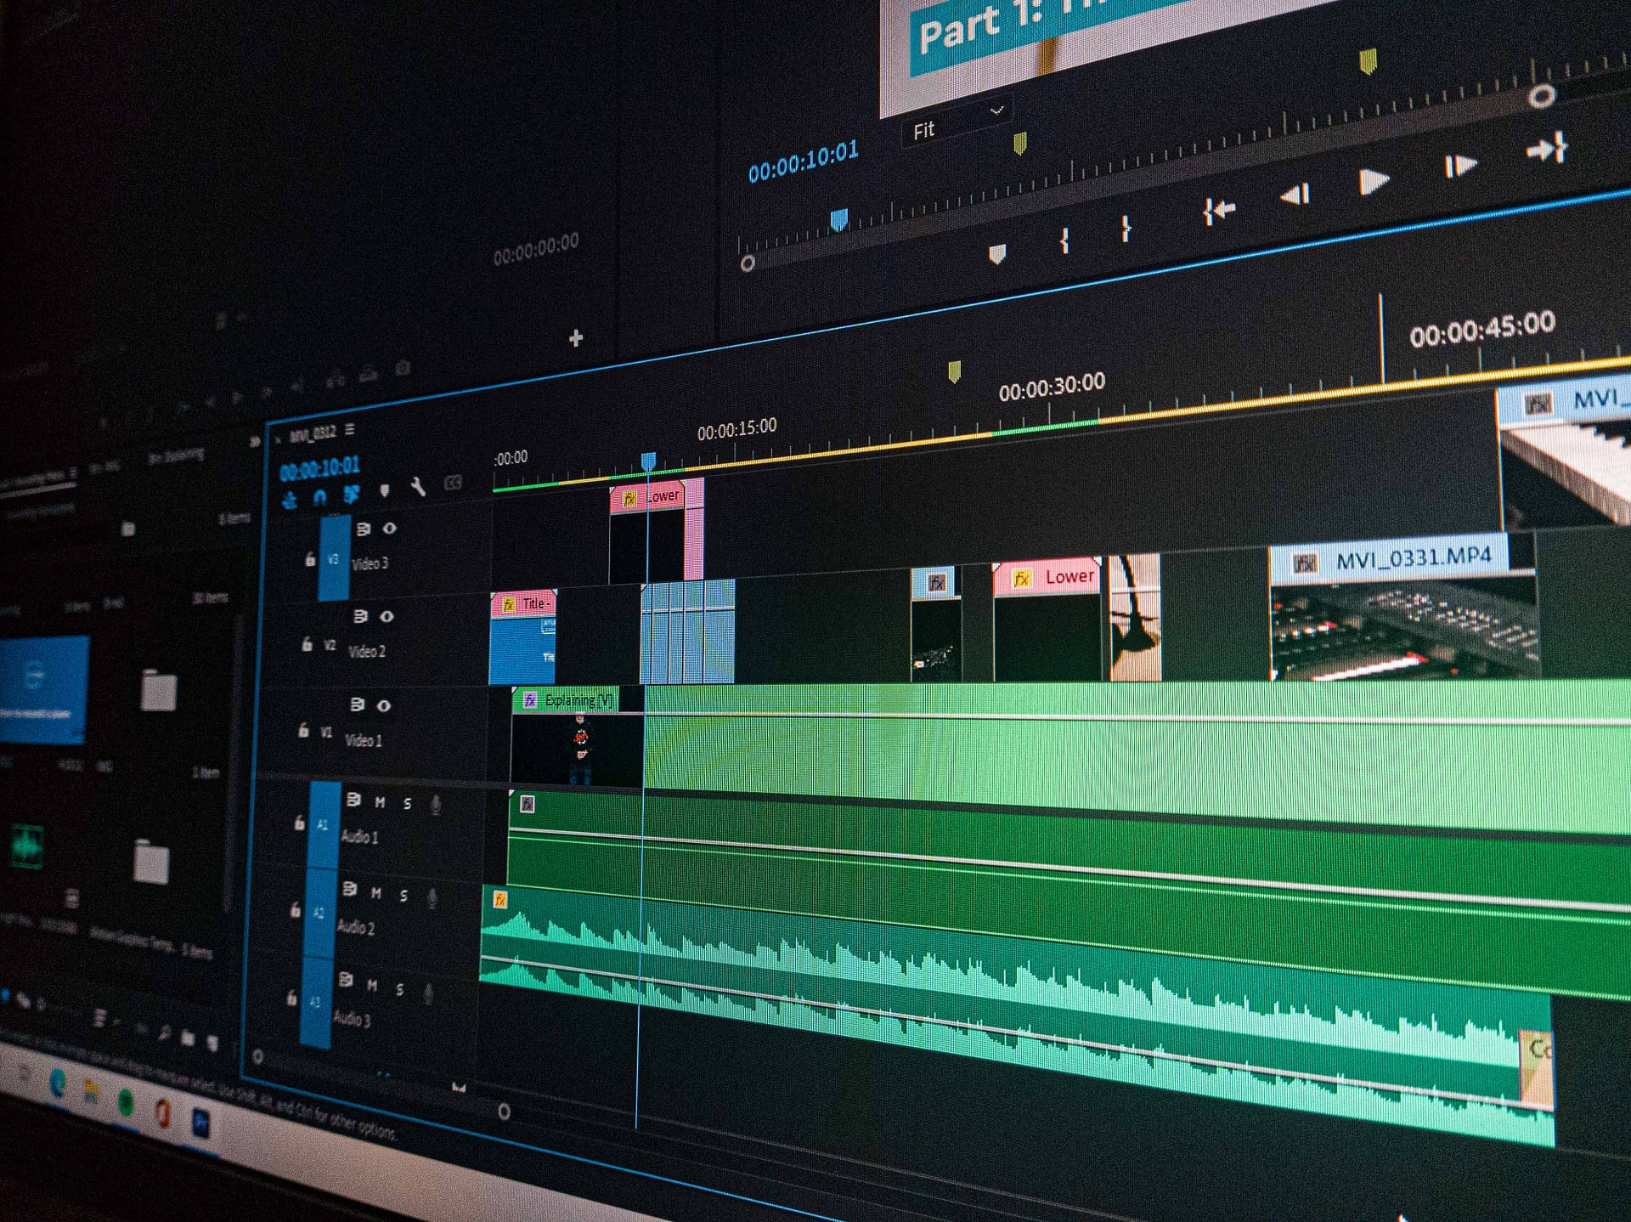
Task: Lock the Video 2 track
Action: (307, 644)
